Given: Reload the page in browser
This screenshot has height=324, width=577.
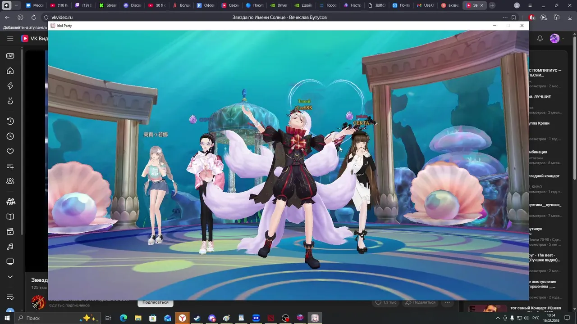Looking at the screenshot, I should tap(33, 17).
